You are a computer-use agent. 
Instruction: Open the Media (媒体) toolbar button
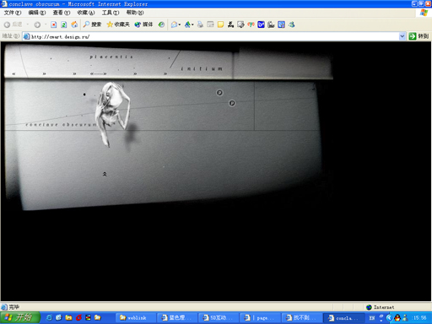(143, 24)
